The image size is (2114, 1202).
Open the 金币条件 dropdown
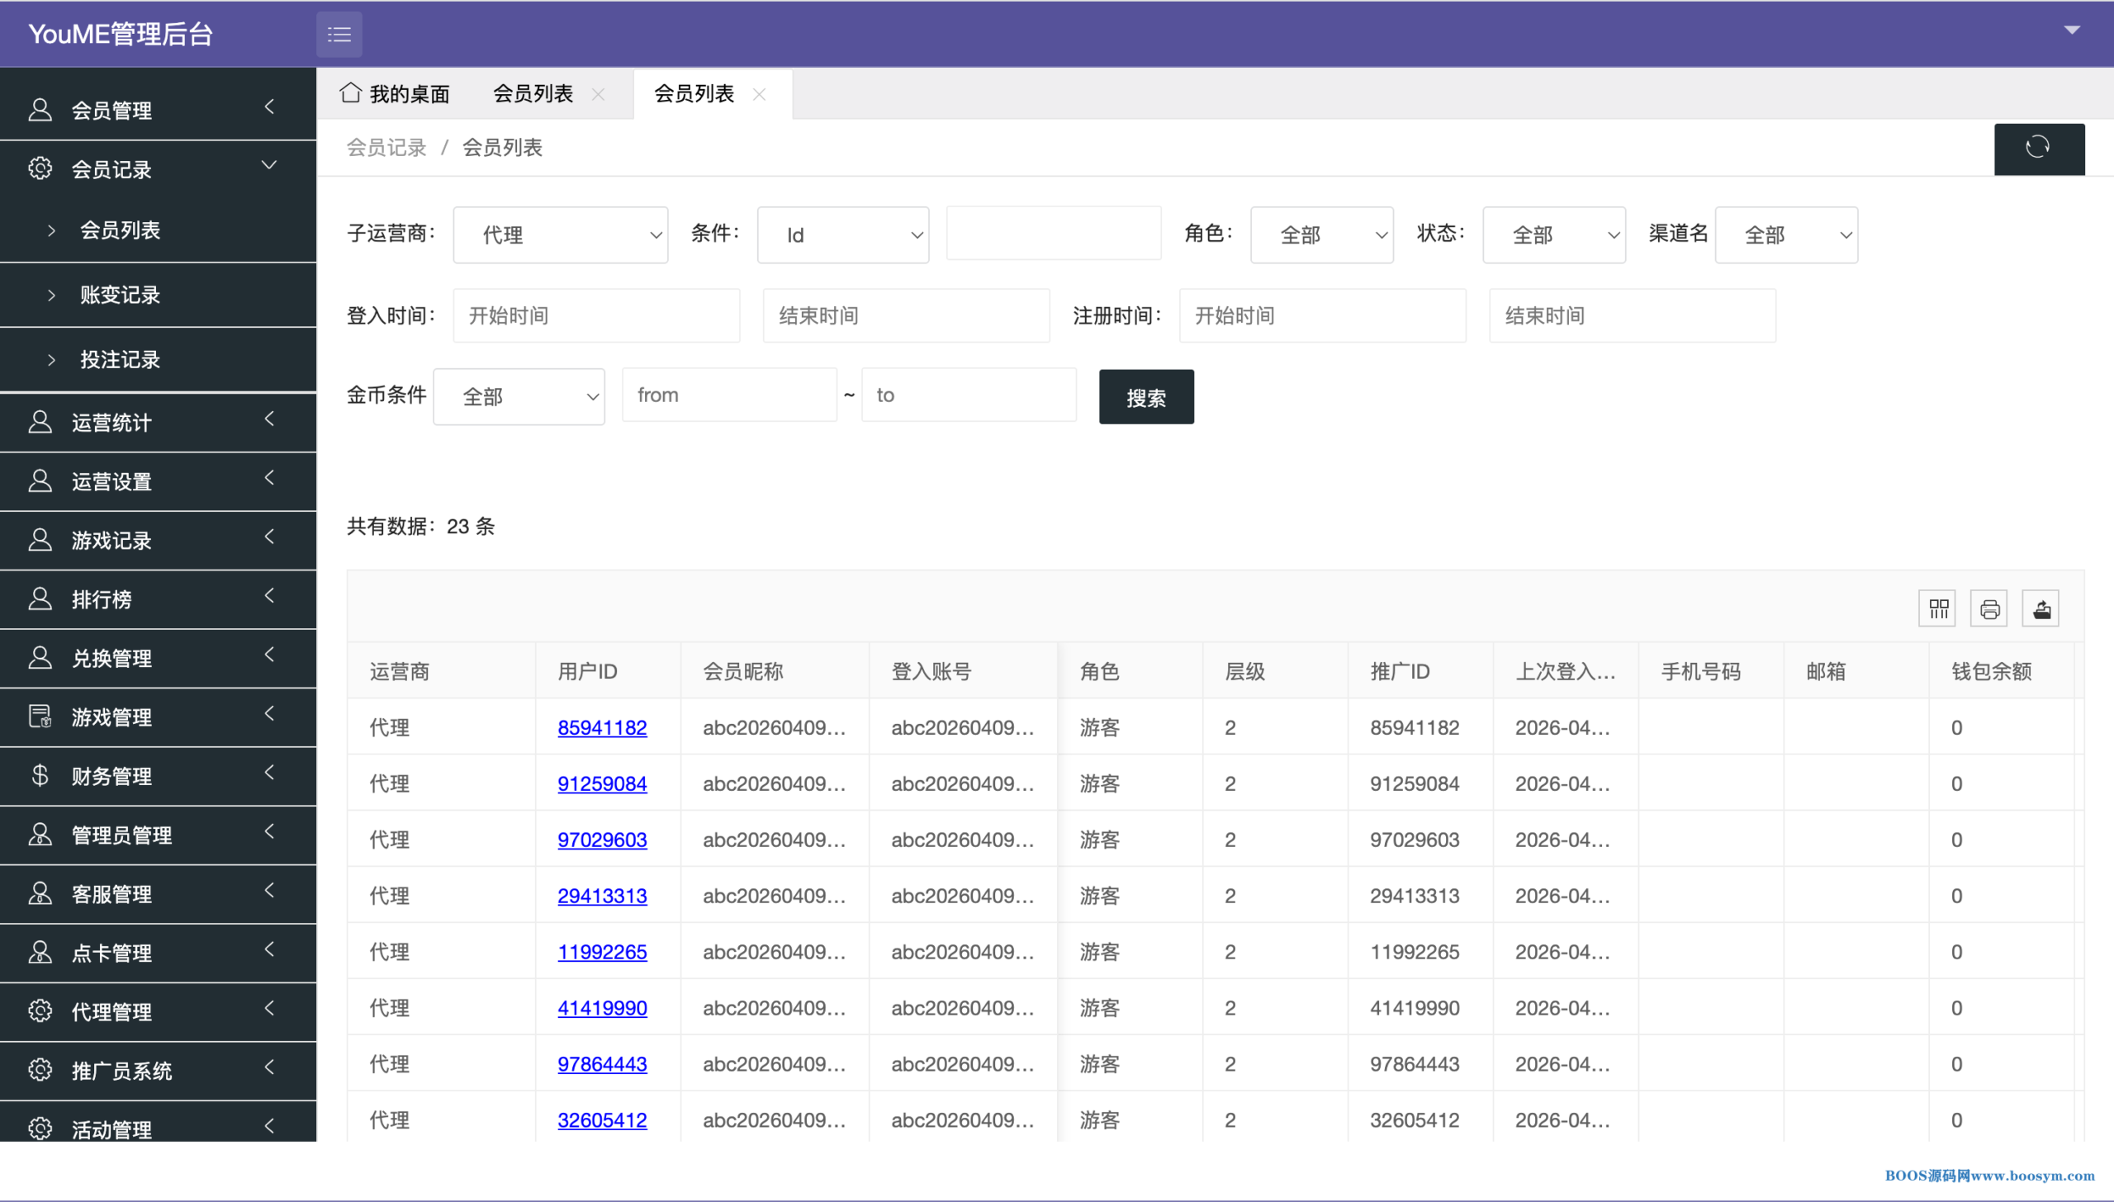pyautogui.click(x=519, y=397)
